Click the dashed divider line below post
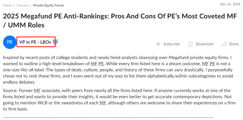 pos(108,118)
